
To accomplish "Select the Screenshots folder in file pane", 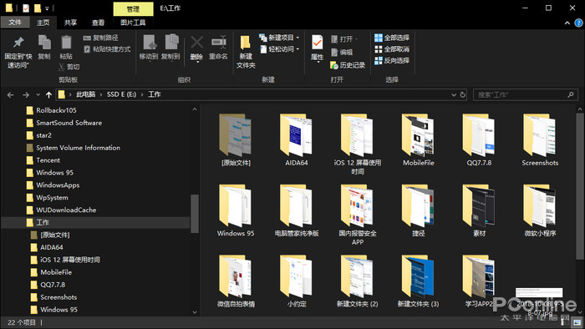I will (540, 140).
